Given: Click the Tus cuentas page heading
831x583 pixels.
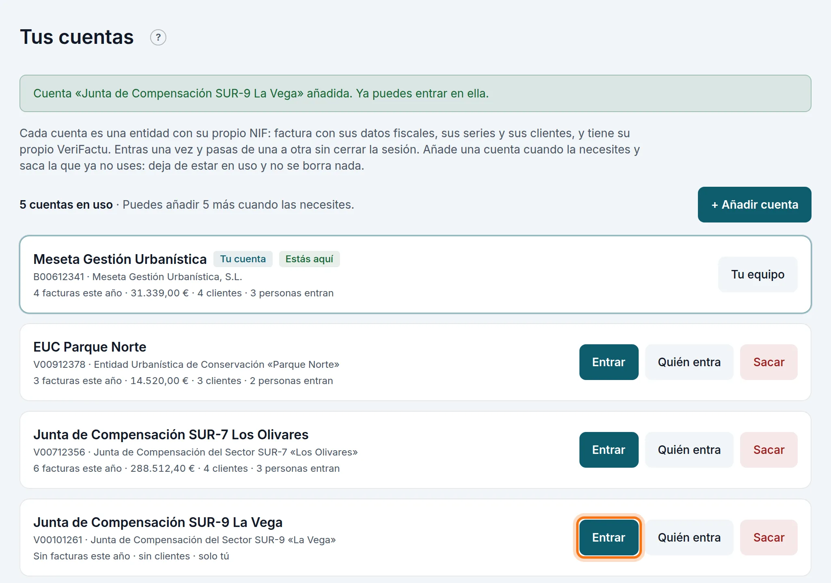Looking at the screenshot, I should coord(77,37).
